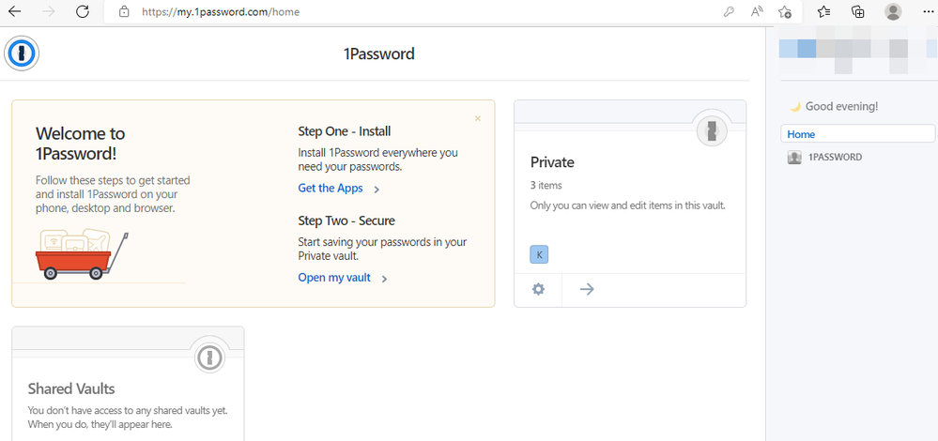Click the browser back arrow

(15, 12)
